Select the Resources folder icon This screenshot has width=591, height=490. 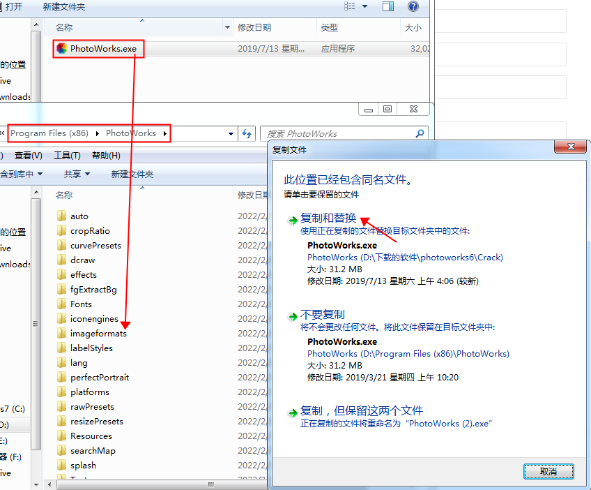tap(62, 436)
